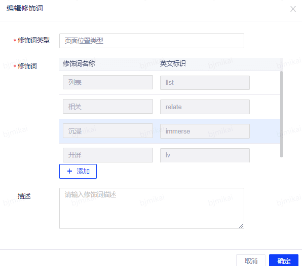Select the 列表 modifier name field
The width and height of the screenshot is (302, 266).
(x=108, y=82)
